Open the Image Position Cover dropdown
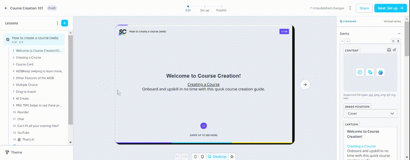 point(370,114)
